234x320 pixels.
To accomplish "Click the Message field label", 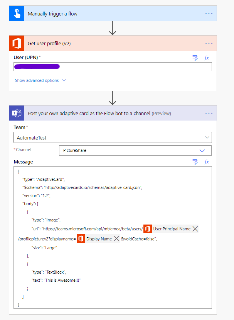I will pyautogui.click(x=23, y=162).
